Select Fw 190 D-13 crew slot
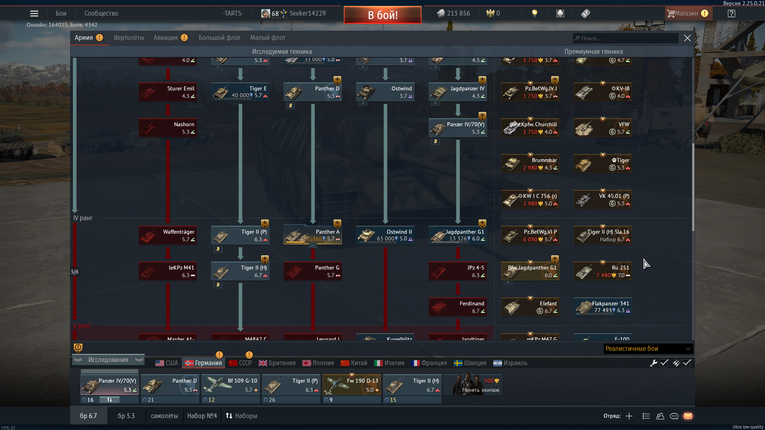This screenshot has height=430, width=765. tap(352, 385)
